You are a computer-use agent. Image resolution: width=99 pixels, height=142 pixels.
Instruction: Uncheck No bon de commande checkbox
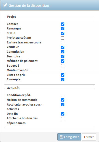[63, 100]
